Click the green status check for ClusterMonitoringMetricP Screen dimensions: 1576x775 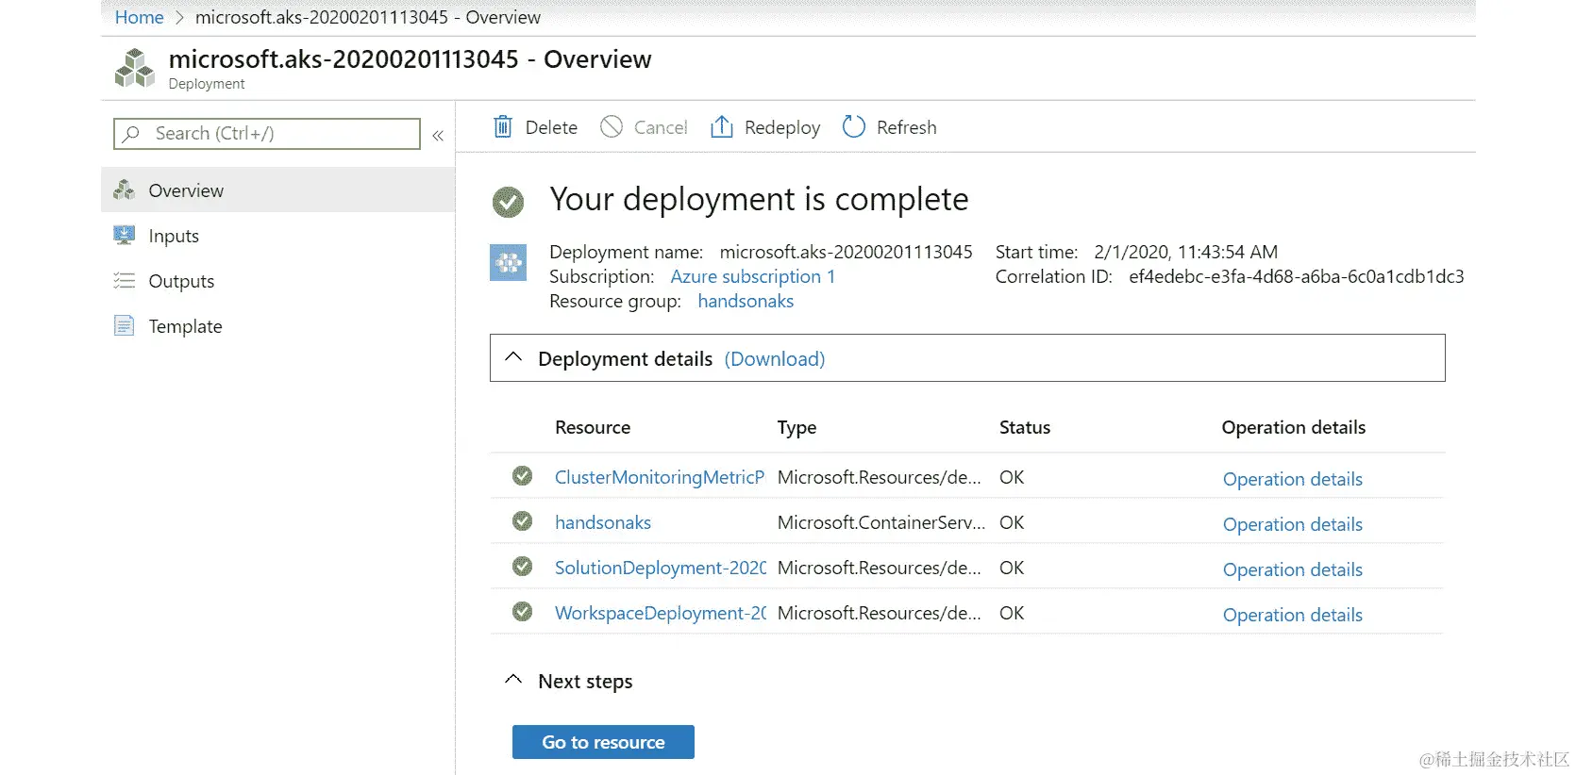522,476
